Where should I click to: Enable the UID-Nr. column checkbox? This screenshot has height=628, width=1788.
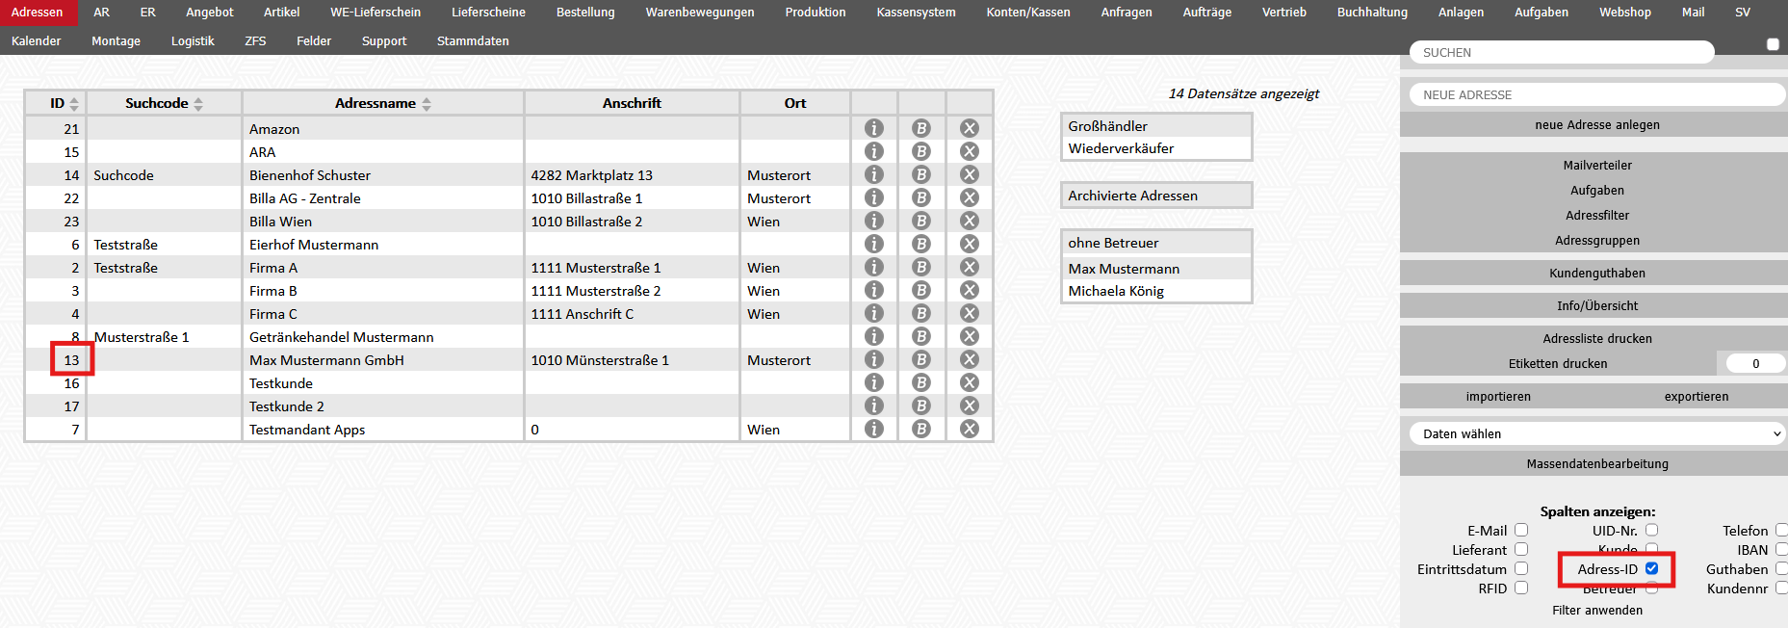[1652, 530]
